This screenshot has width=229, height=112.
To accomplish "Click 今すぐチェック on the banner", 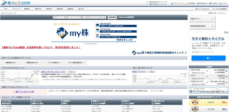I will click(x=124, y=40).
